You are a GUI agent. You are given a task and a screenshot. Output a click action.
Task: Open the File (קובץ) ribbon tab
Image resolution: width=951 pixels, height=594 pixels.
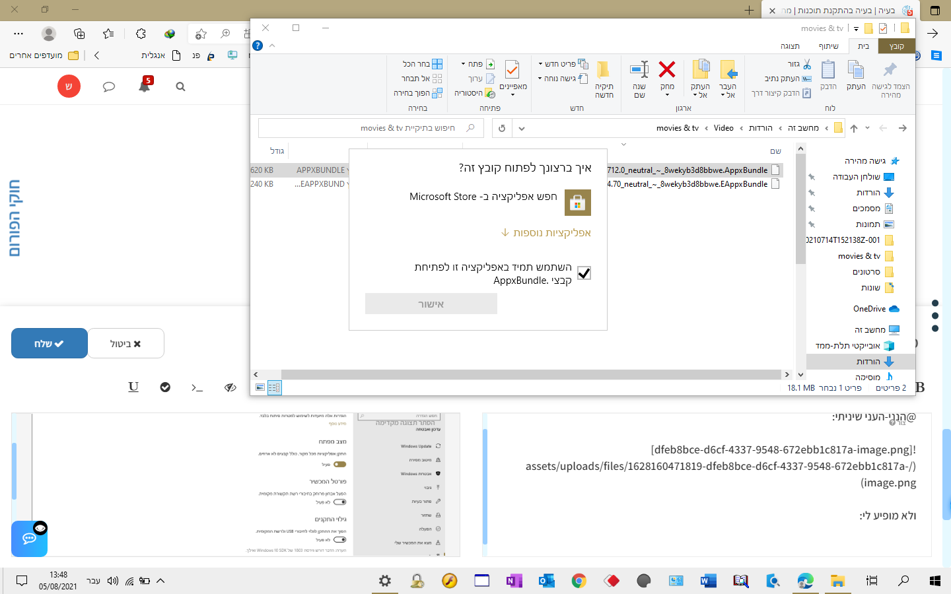click(896, 46)
